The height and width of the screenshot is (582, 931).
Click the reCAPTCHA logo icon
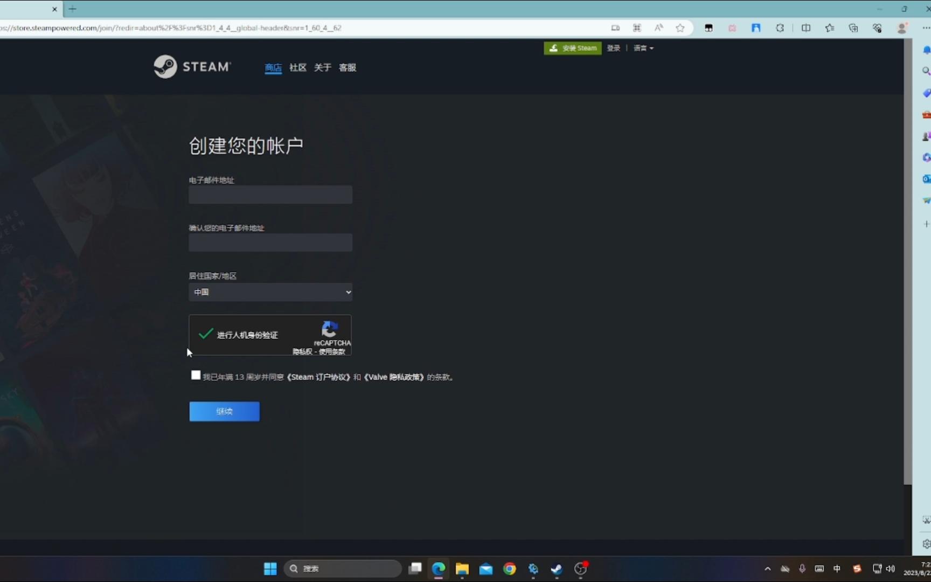(330, 329)
